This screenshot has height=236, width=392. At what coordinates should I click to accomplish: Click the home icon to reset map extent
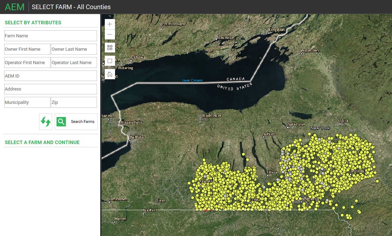coord(110,74)
